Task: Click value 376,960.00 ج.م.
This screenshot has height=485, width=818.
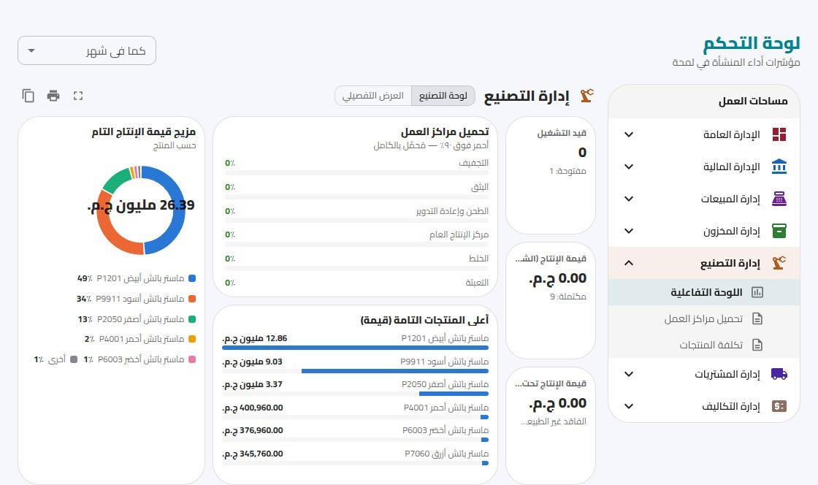Action: click(253, 431)
